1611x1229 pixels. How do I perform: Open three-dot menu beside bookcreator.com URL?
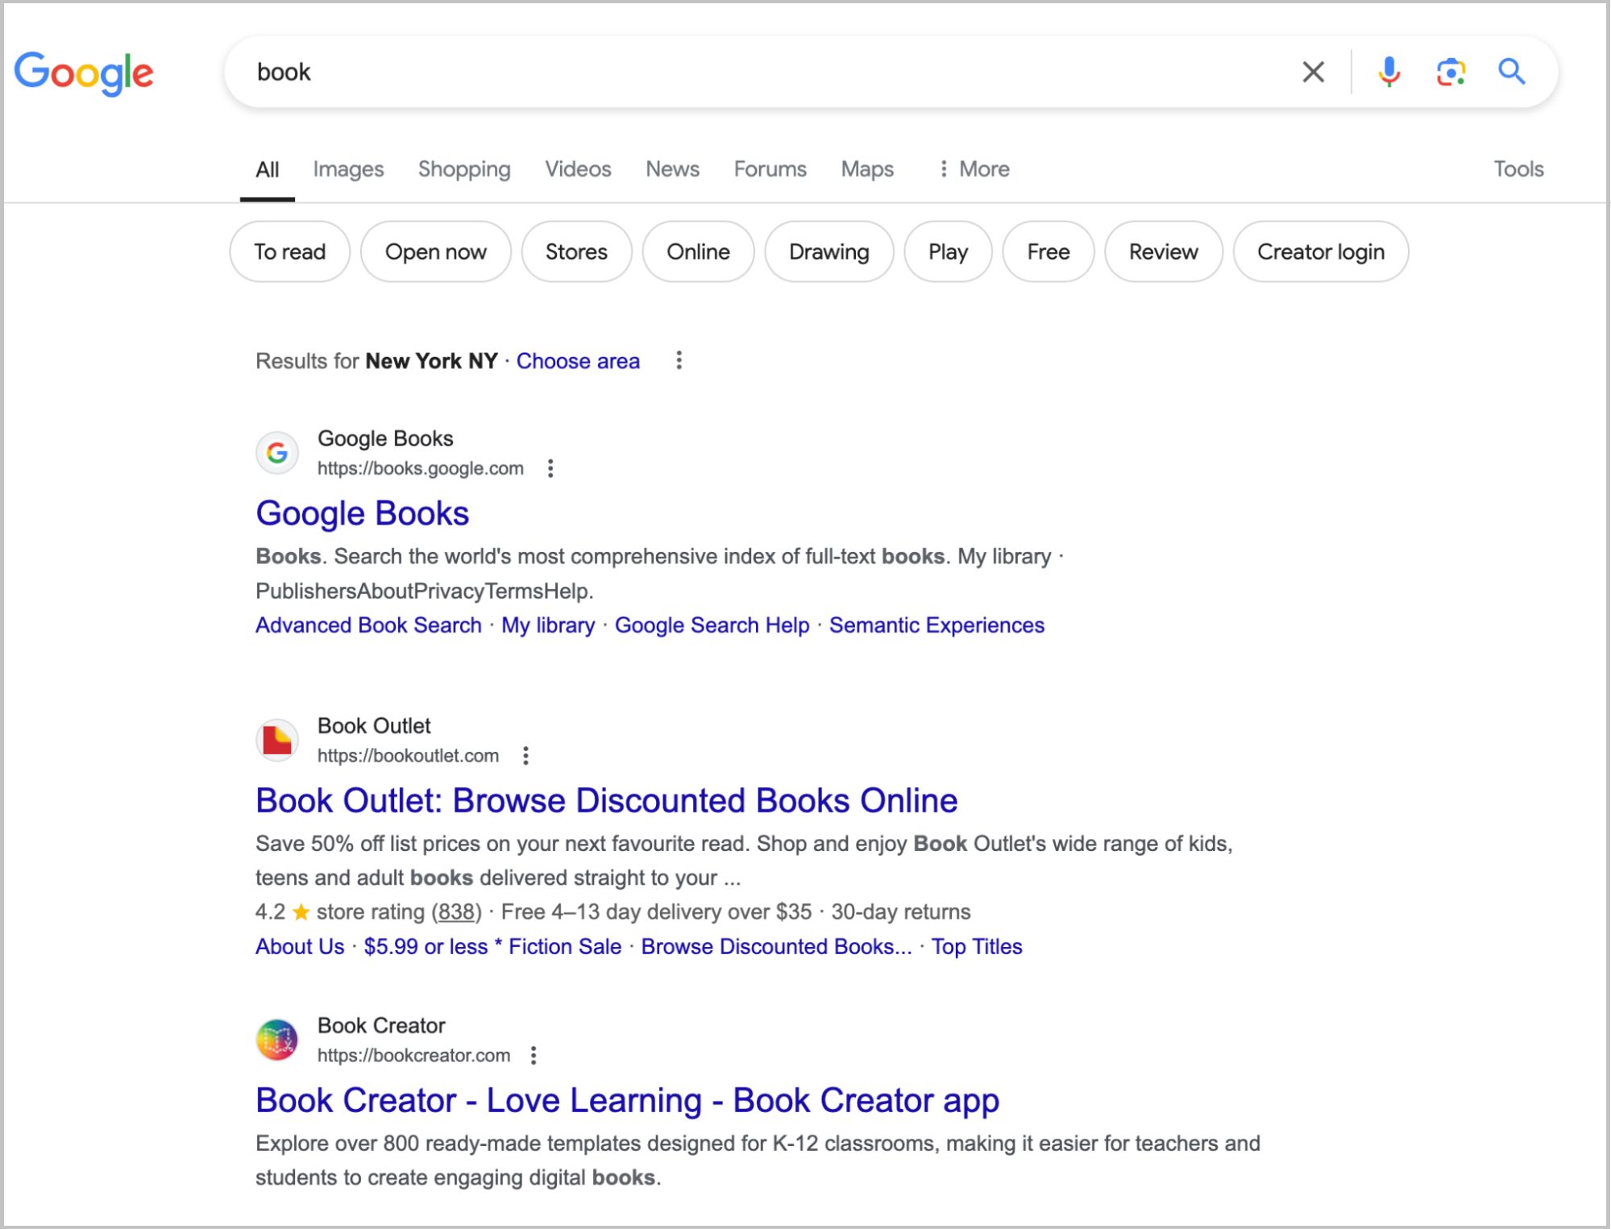coord(534,1056)
